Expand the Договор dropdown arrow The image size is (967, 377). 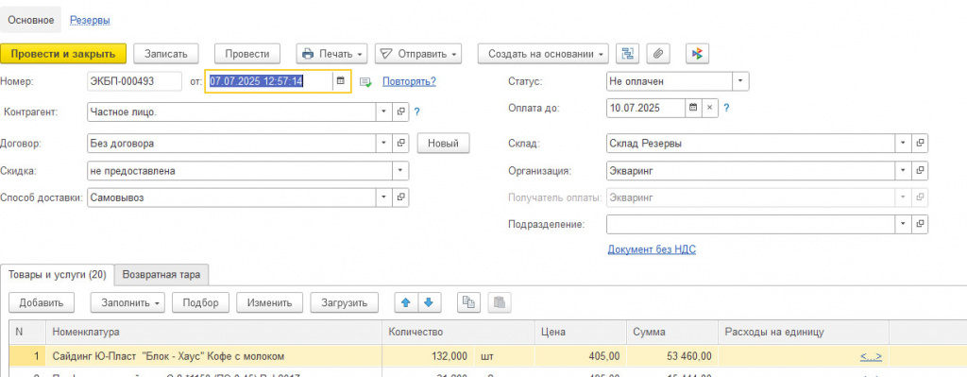click(x=384, y=144)
